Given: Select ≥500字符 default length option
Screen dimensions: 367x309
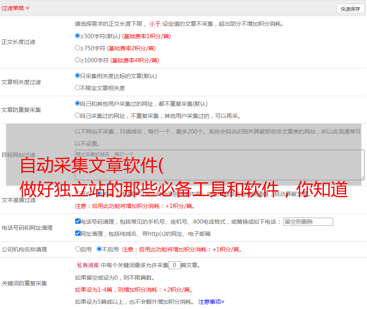Looking at the screenshot, I should point(78,36).
